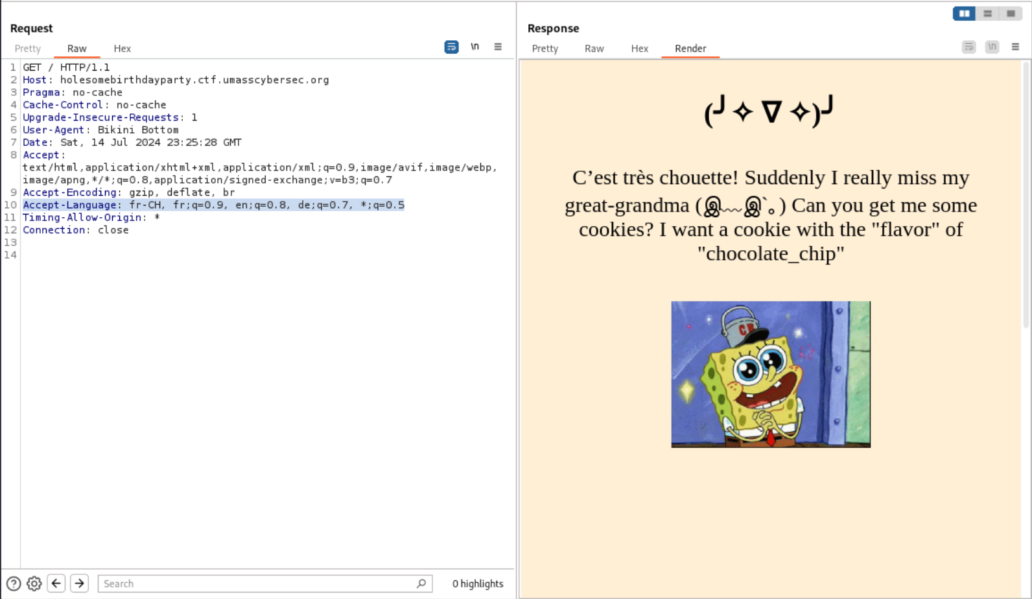Screen dimensions: 1032x599
Task: Click the 'User-Agent: Bikini Bottom' line
Action: click(x=100, y=130)
